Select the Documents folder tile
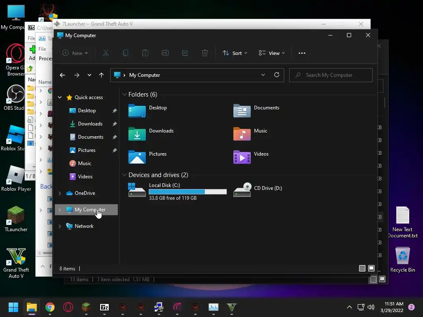The width and height of the screenshot is (423, 317). point(256,111)
